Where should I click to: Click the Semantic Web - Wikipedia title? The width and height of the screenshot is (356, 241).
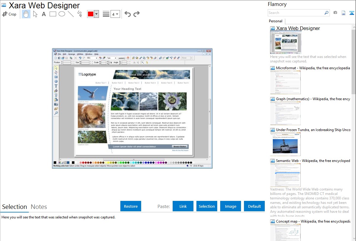pos(313,160)
